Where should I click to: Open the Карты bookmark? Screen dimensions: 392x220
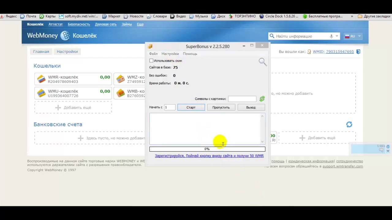[48, 16]
